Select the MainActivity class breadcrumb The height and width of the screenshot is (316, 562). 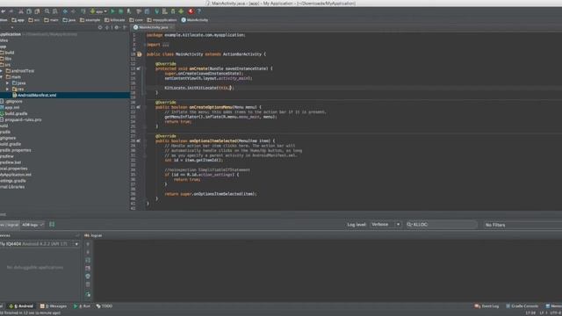pyautogui.click(x=195, y=20)
